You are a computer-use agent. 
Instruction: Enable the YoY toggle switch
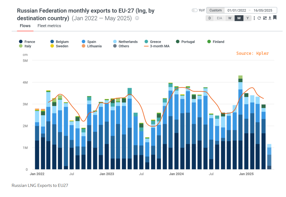(195, 10)
